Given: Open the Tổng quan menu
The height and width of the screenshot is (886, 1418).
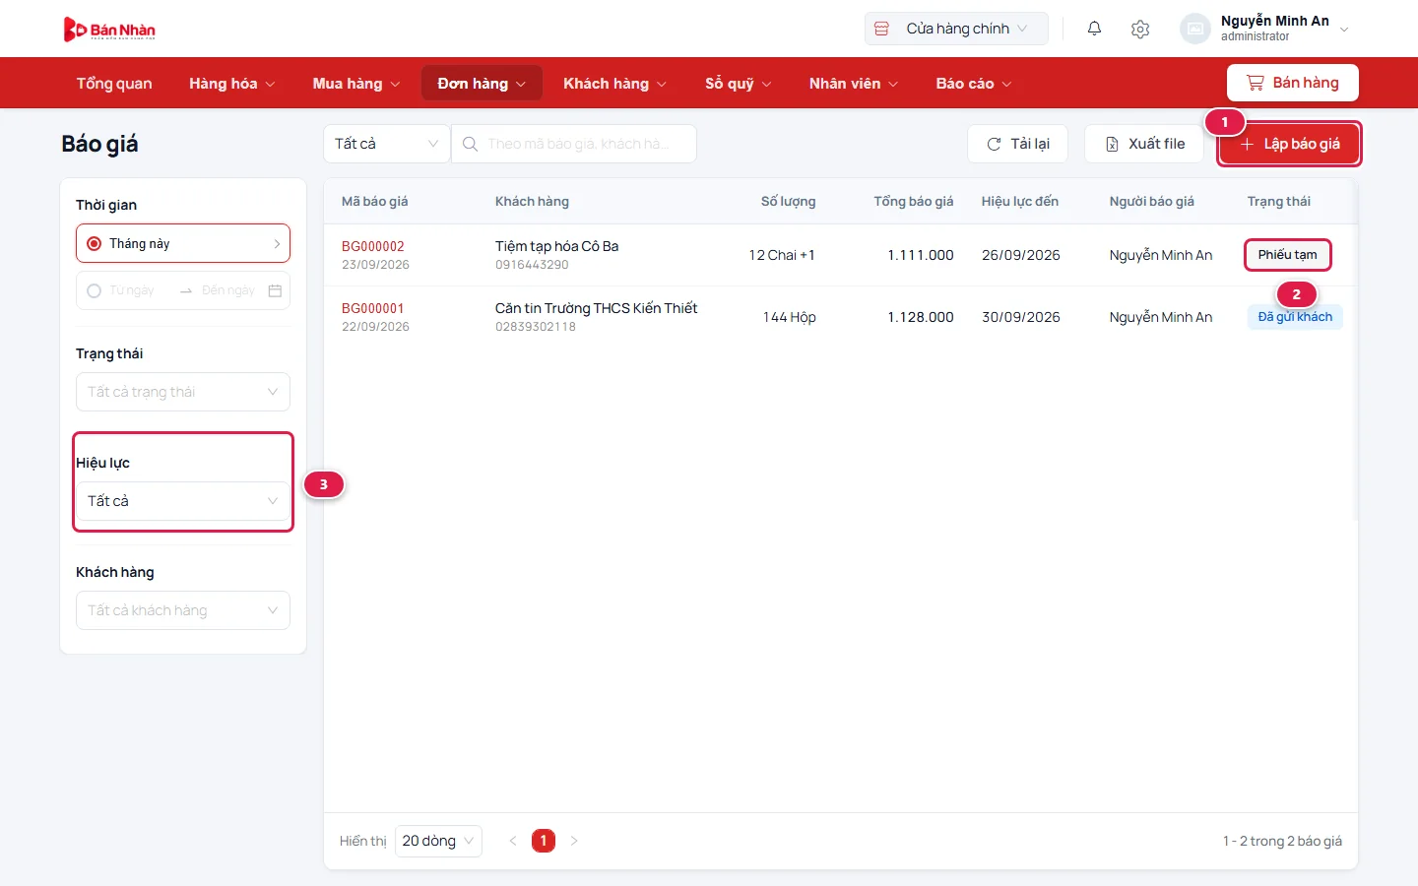Looking at the screenshot, I should 114,84.
